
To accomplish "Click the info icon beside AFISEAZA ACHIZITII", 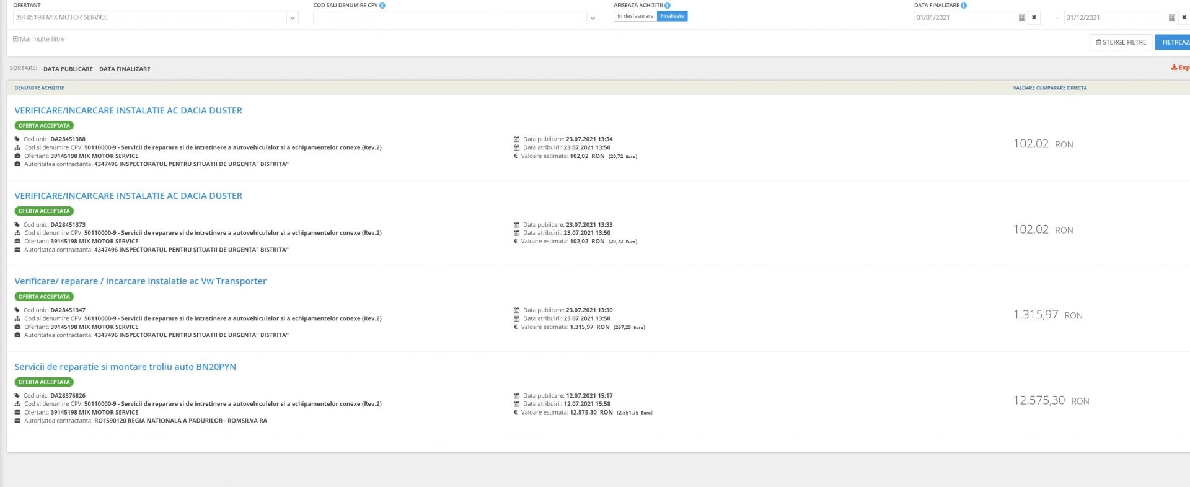I will (x=668, y=6).
